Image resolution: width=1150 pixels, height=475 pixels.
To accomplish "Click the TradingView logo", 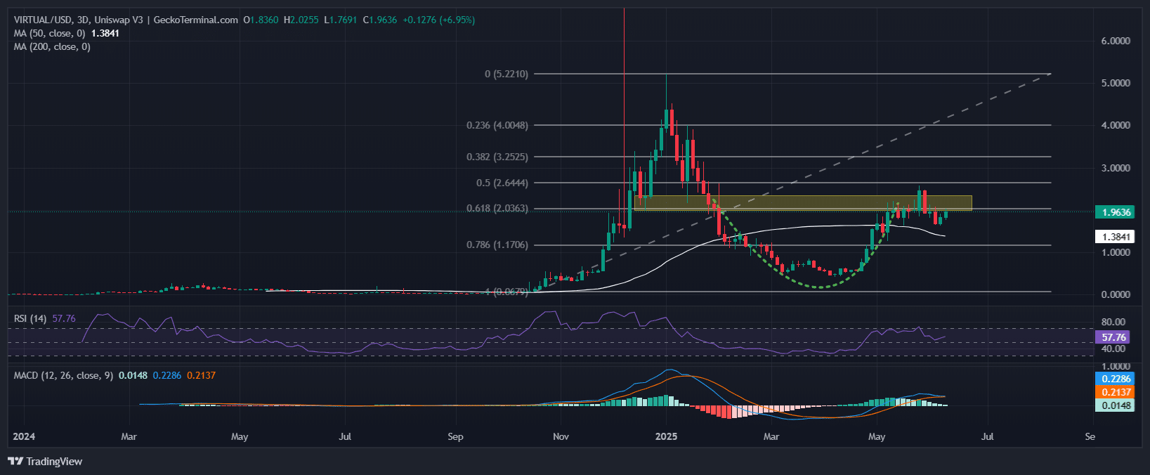I will coord(45,462).
